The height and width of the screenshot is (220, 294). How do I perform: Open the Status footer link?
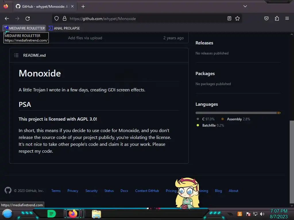tap(109, 191)
